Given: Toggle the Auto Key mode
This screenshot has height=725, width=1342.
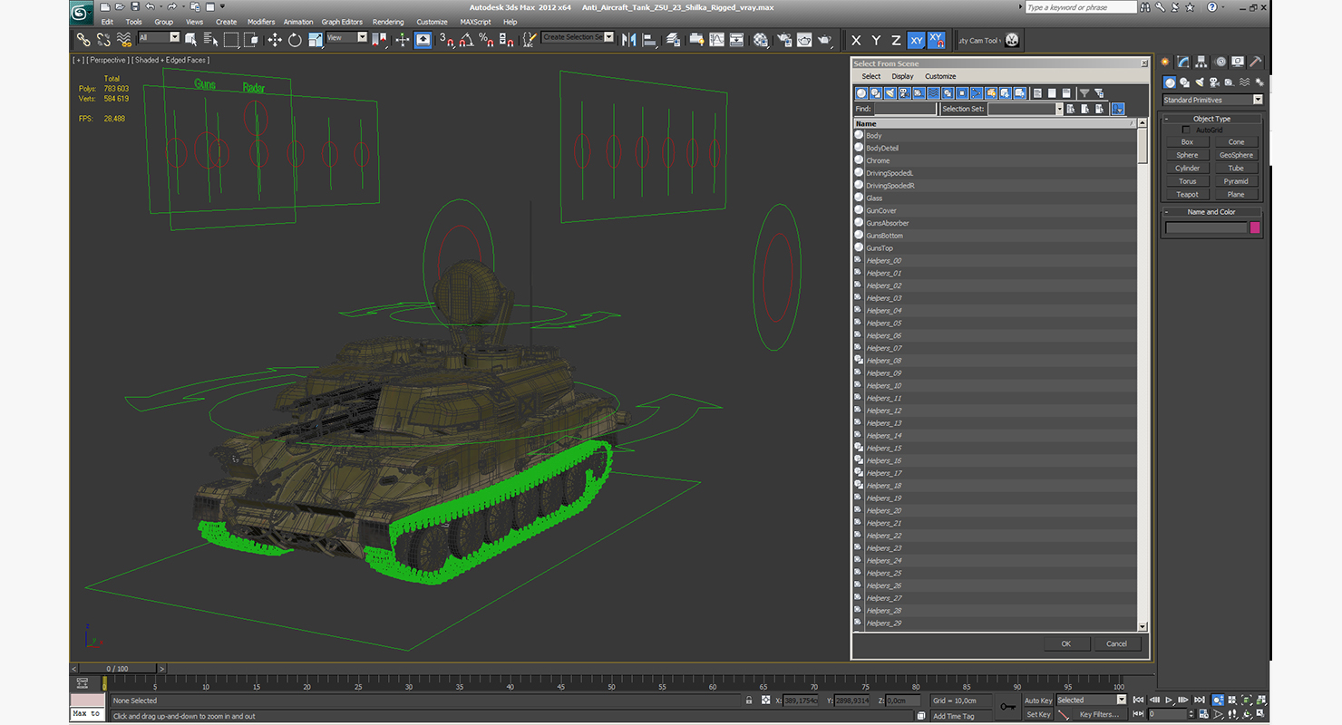Looking at the screenshot, I should (1038, 701).
